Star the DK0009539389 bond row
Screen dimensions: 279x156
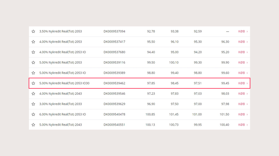pyautogui.click(x=33, y=73)
